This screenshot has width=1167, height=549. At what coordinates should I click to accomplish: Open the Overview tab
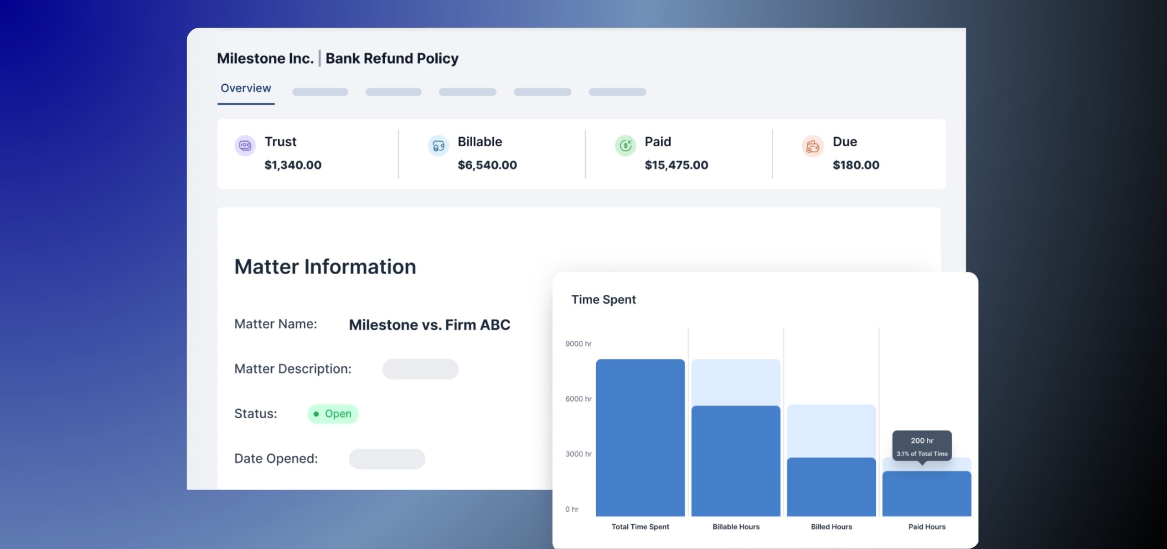click(246, 88)
